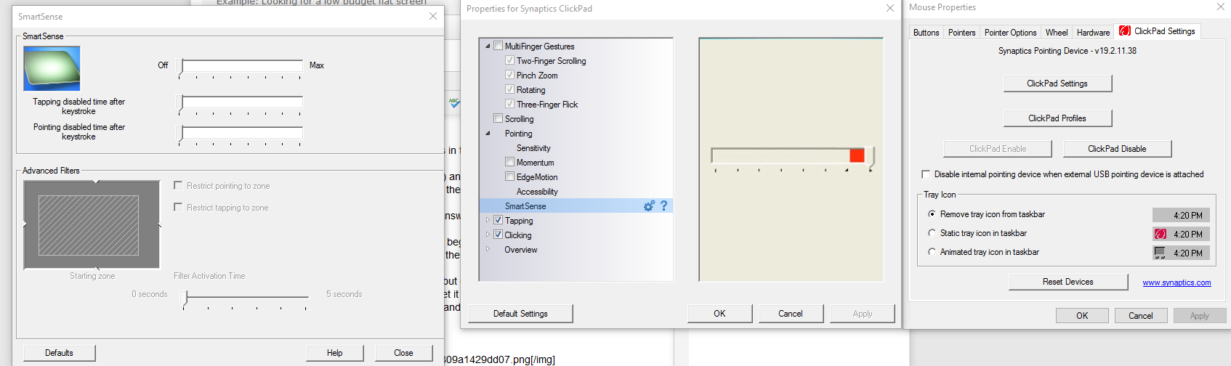Viewport: 1231px width, 366px height.
Task: Click the red Synaptics icon on ClickPad Settings tab
Action: 1125,31
